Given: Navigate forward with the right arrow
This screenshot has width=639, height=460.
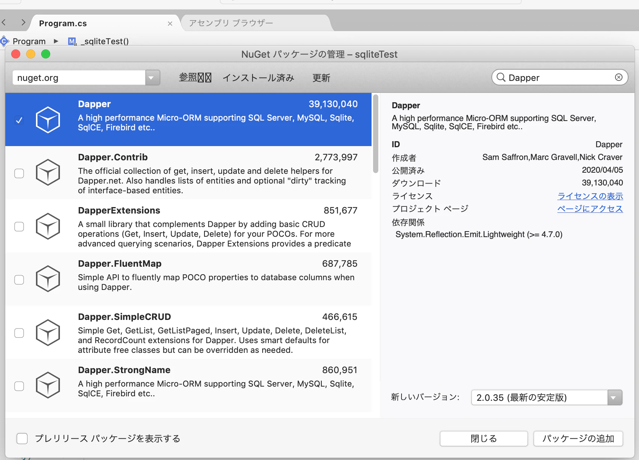Looking at the screenshot, I should point(23,22).
